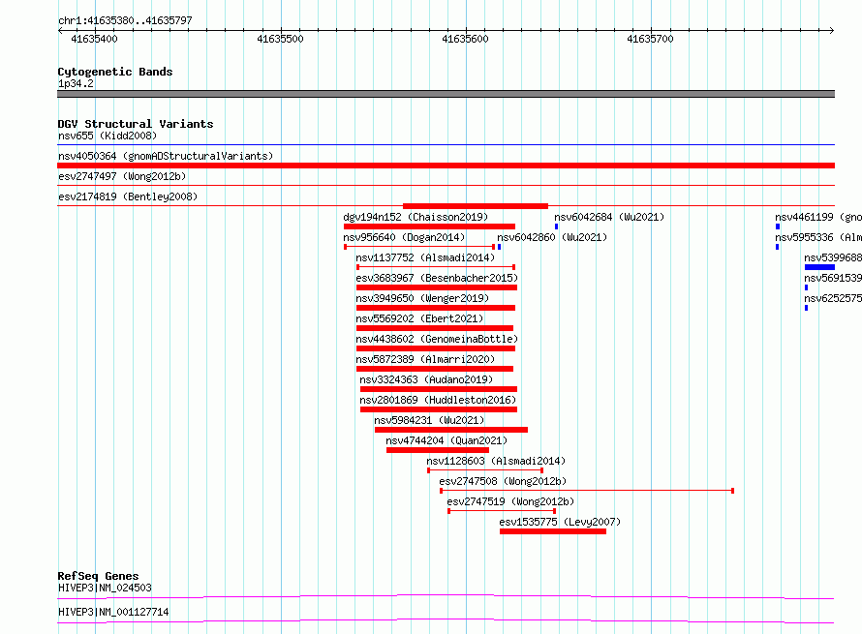Click the blue marker under nsv6042684
Viewport: 862px width, 634px height.
556,226
